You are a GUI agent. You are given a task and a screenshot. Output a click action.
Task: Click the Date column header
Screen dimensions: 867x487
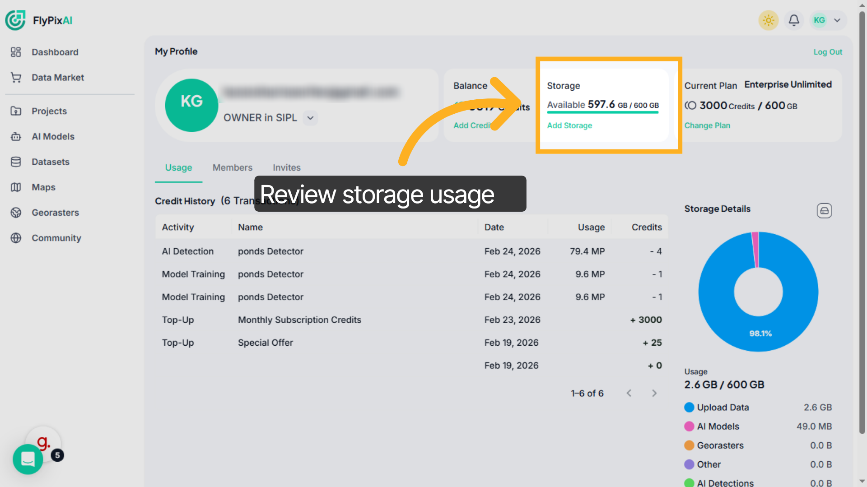[x=494, y=227]
